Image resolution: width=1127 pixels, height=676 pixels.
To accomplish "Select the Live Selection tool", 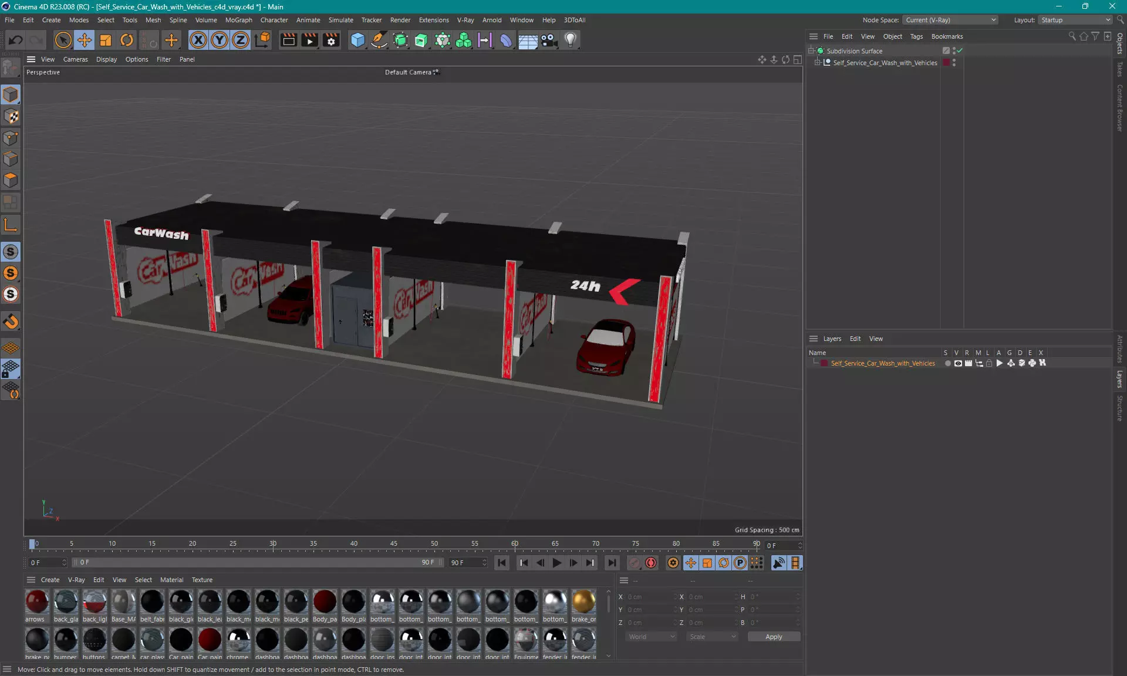I will (x=63, y=40).
